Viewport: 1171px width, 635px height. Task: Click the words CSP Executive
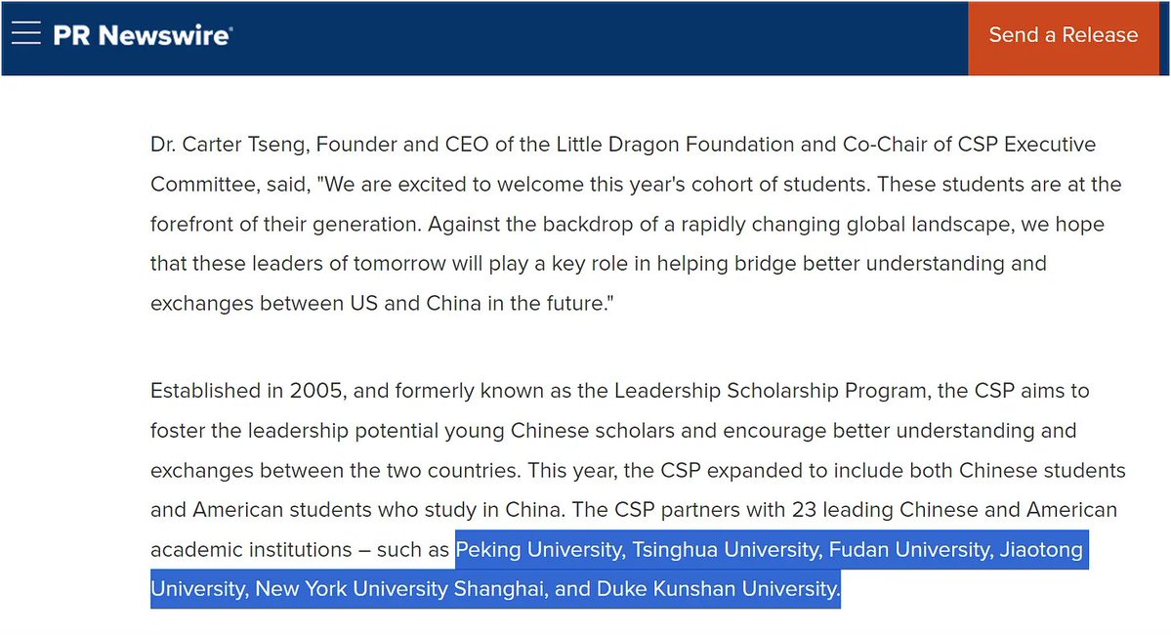1025,145
